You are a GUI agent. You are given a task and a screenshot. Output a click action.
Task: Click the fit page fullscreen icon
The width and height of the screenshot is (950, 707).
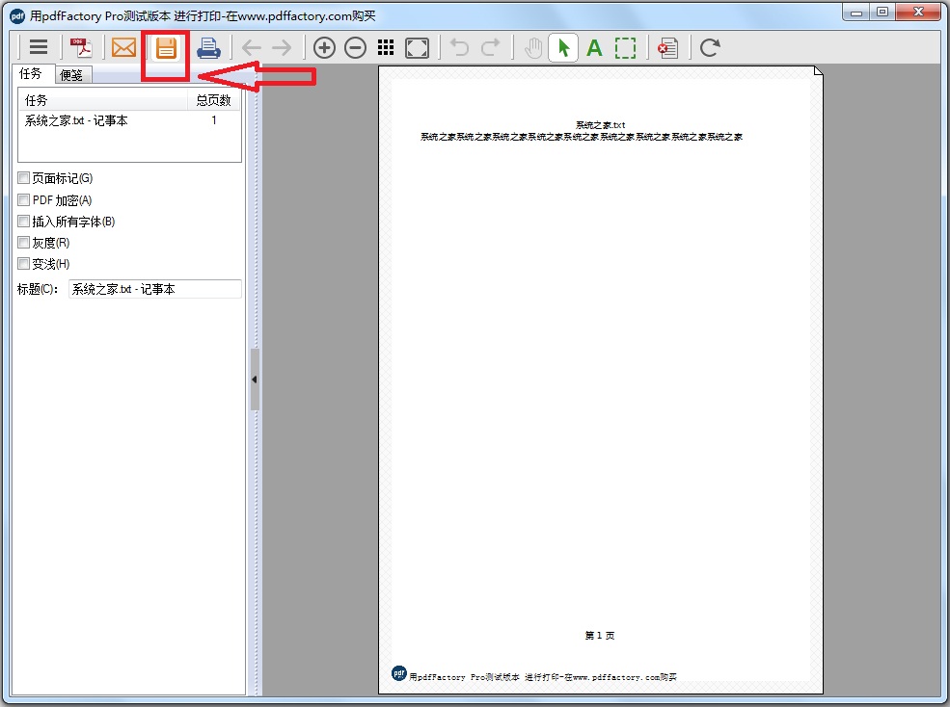417,48
